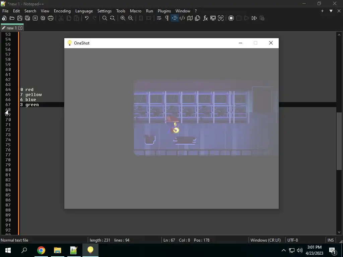Screen dimensions: 343x257
Task: Click inside the OneShot game window
Action: tap(171, 128)
